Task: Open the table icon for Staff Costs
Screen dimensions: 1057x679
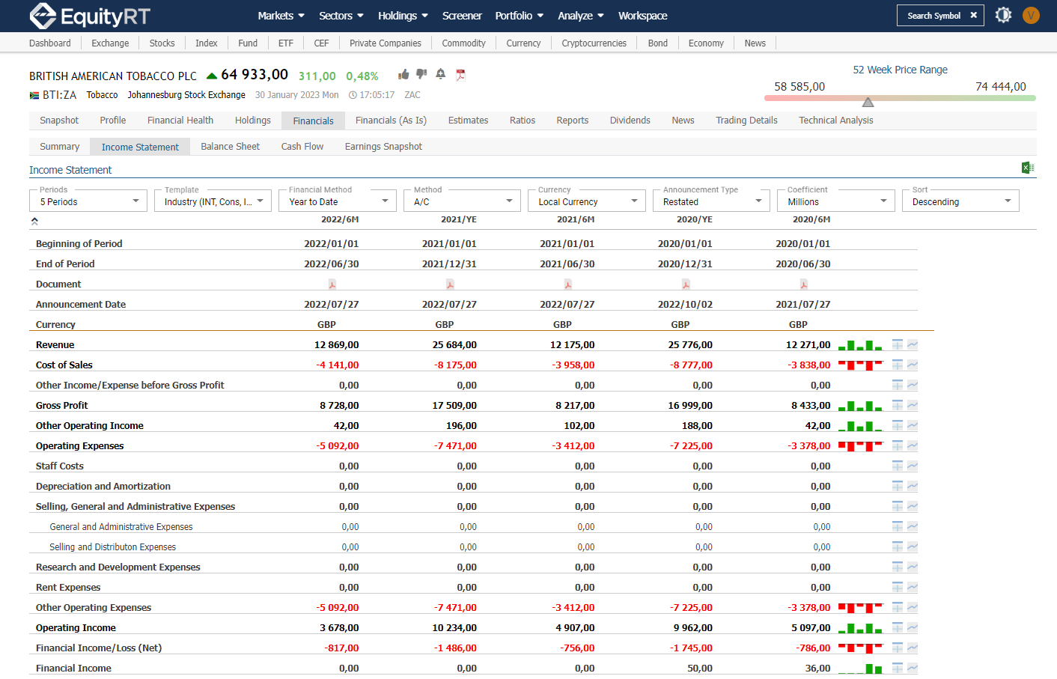Action: coord(898,466)
